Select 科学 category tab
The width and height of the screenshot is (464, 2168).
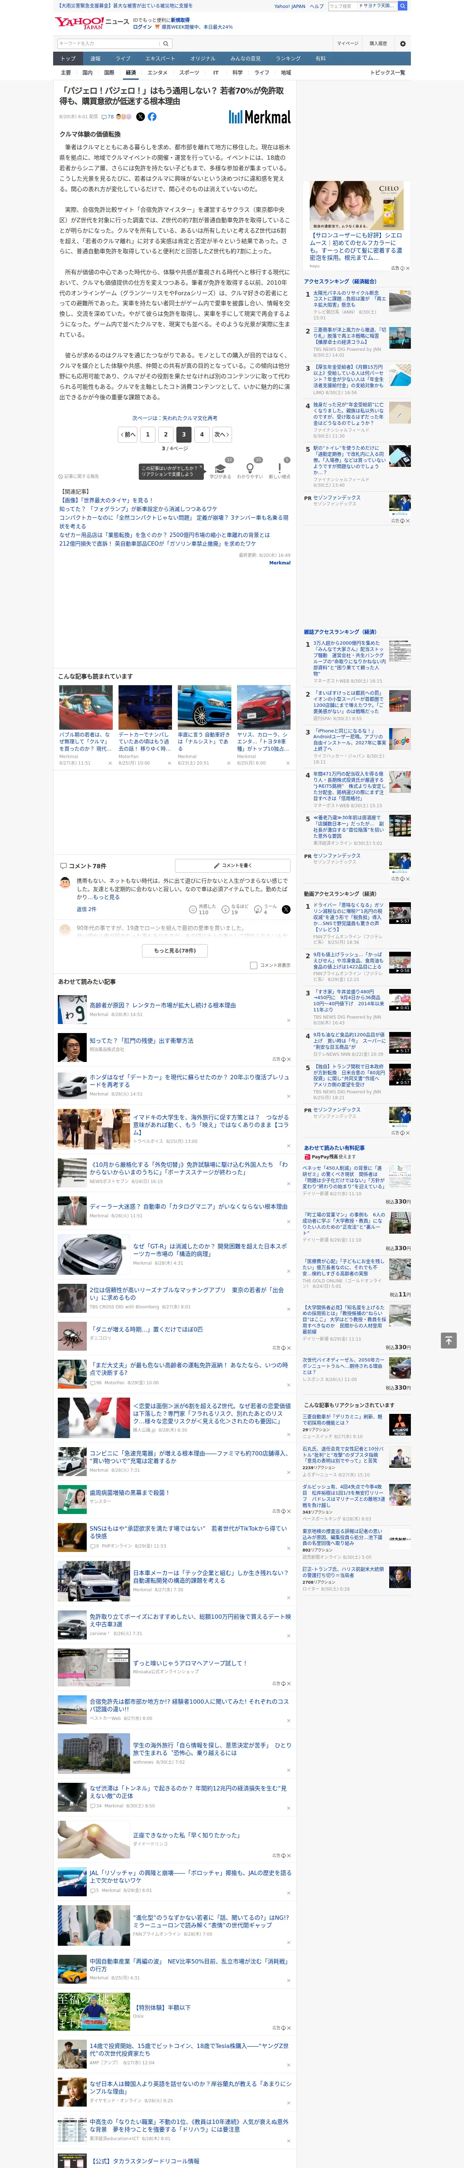237,72
